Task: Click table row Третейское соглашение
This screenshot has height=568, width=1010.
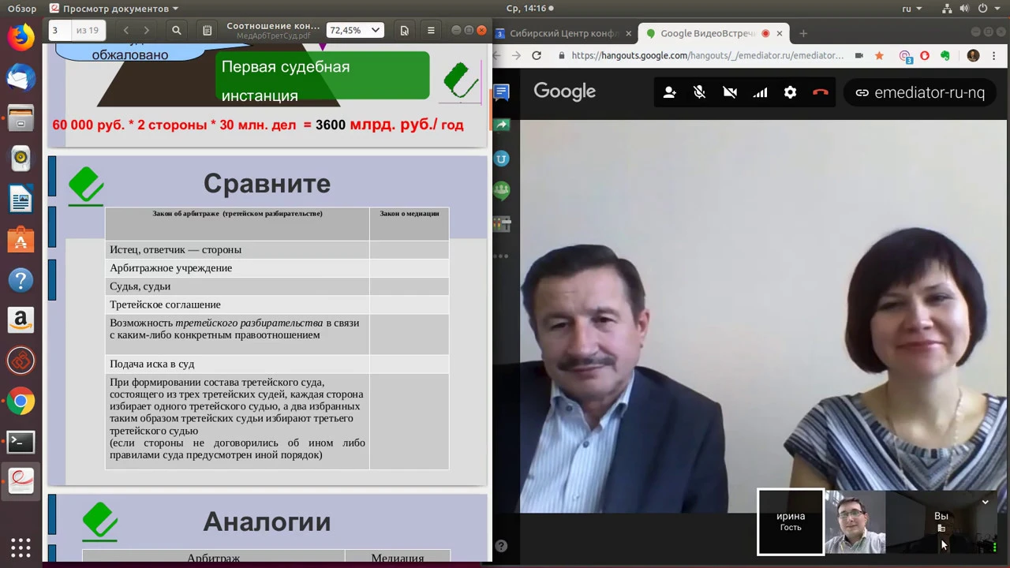Action: [x=277, y=305]
